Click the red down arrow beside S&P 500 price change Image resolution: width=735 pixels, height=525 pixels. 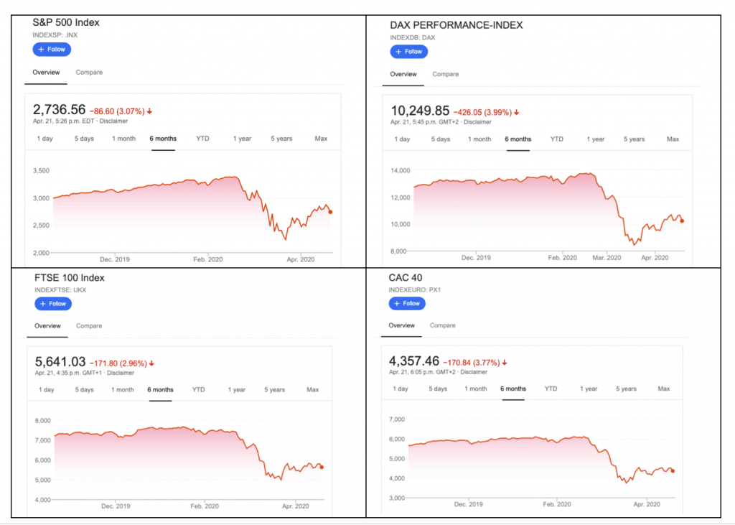click(151, 112)
